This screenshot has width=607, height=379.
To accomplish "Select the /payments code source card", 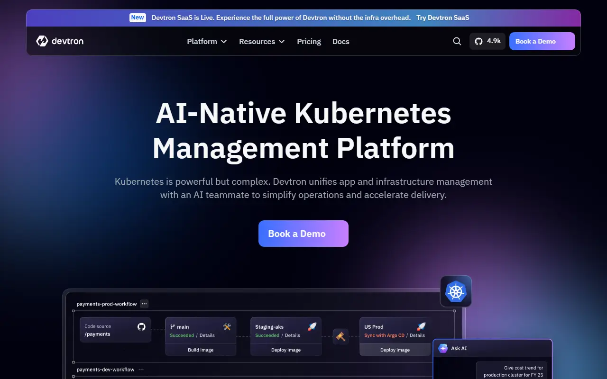I will pyautogui.click(x=115, y=330).
